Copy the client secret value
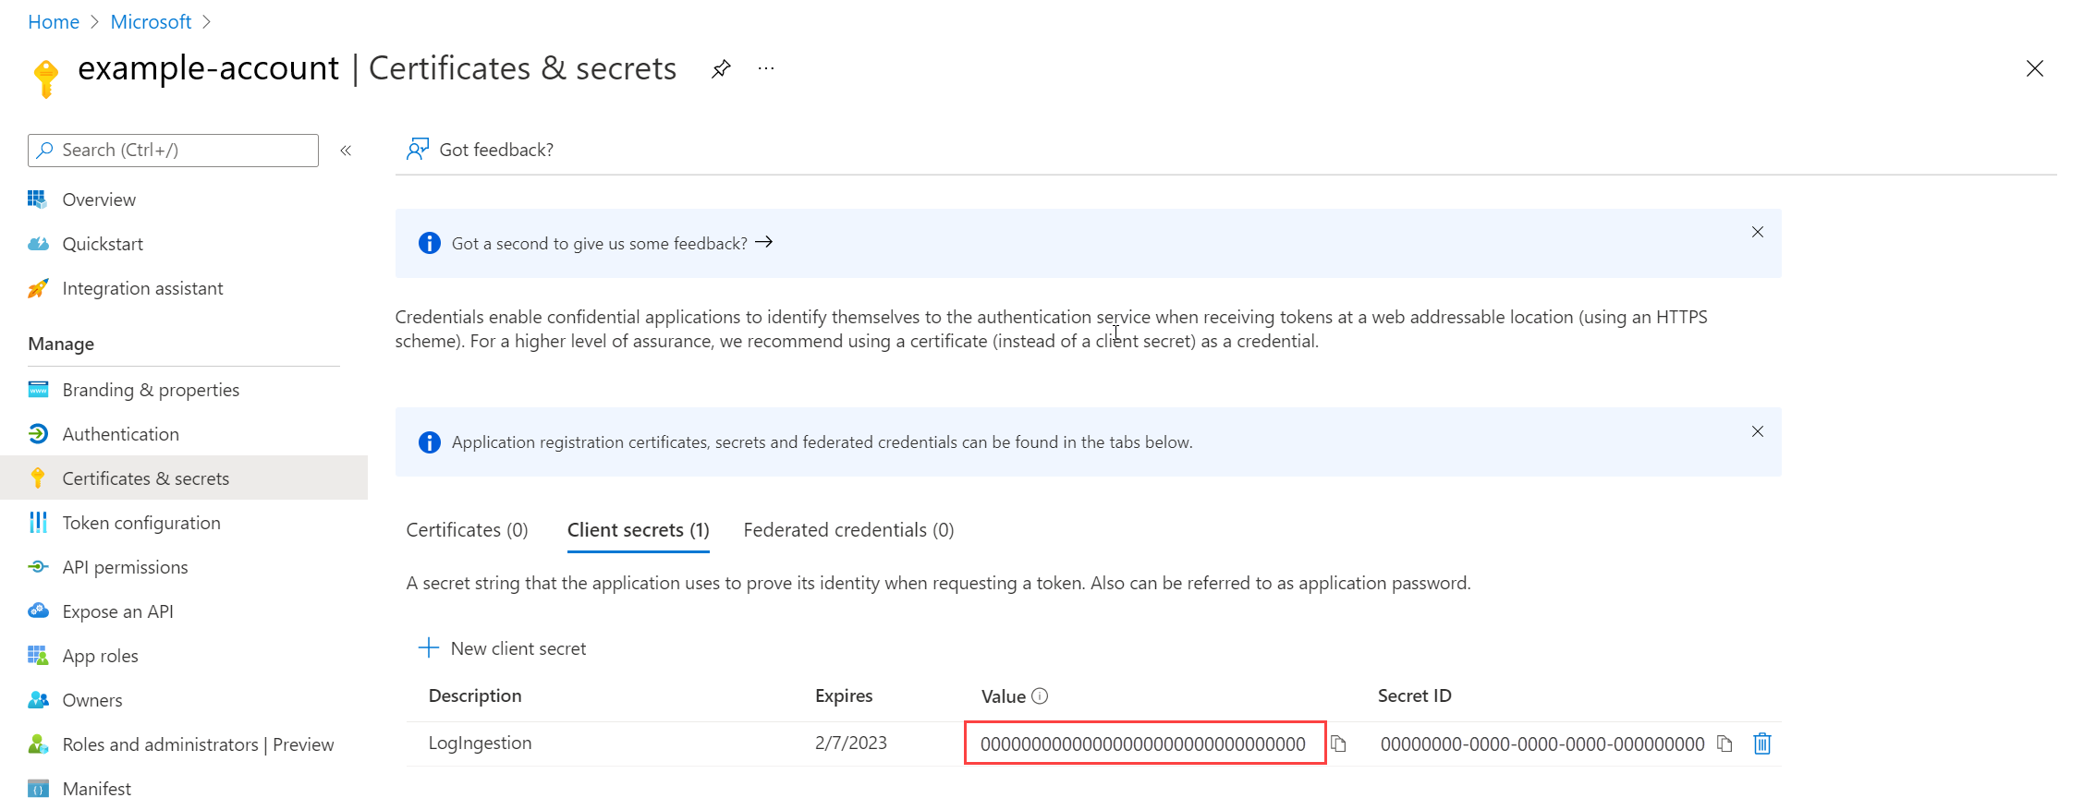The height and width of the screenshot is (810, 2084). coord(1338,744)
